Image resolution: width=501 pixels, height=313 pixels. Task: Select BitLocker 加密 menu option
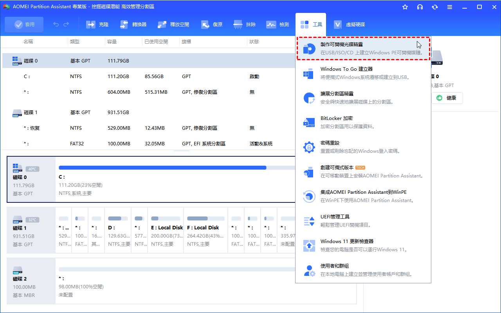pyautogui.click(x=363, y=122)
